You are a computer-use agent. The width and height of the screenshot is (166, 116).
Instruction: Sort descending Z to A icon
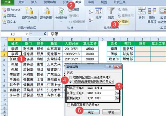pos(91,20)
